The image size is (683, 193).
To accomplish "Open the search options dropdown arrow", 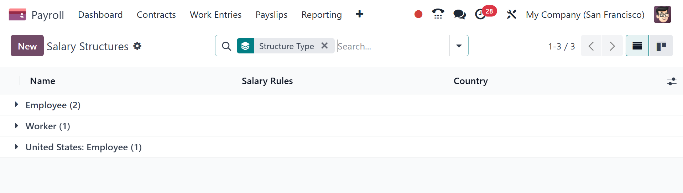I will point(459,46).
